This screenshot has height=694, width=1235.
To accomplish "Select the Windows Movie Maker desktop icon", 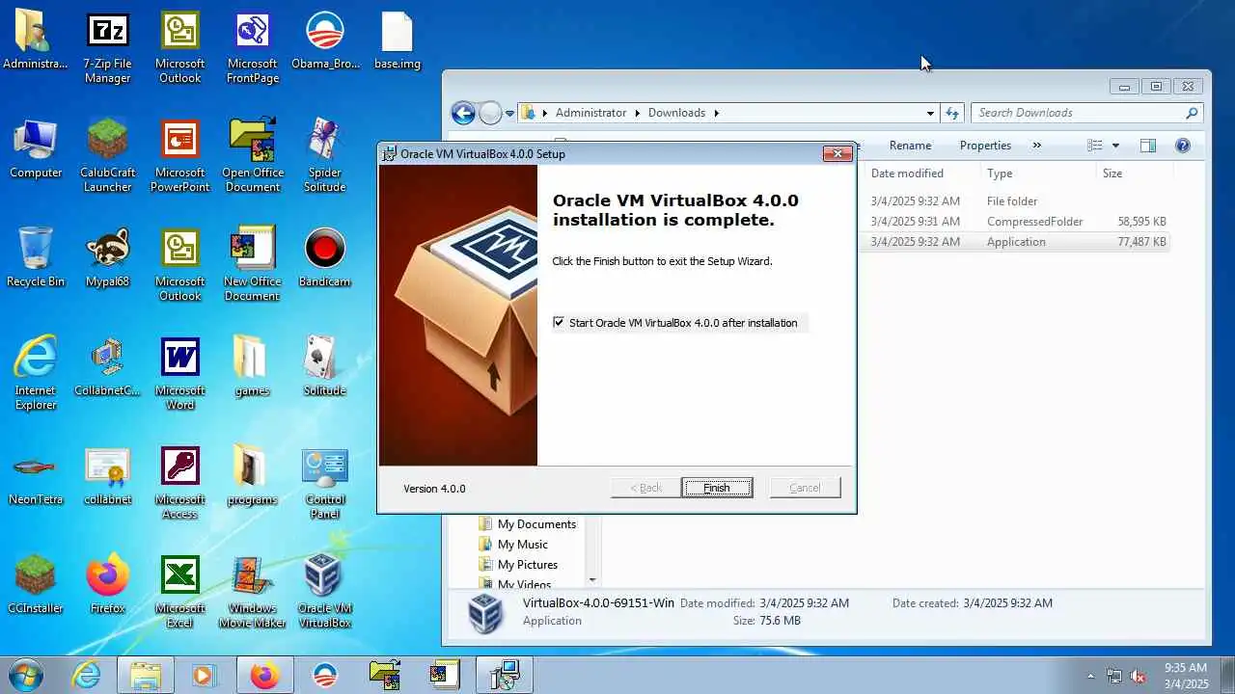I will tap(253, 593).
